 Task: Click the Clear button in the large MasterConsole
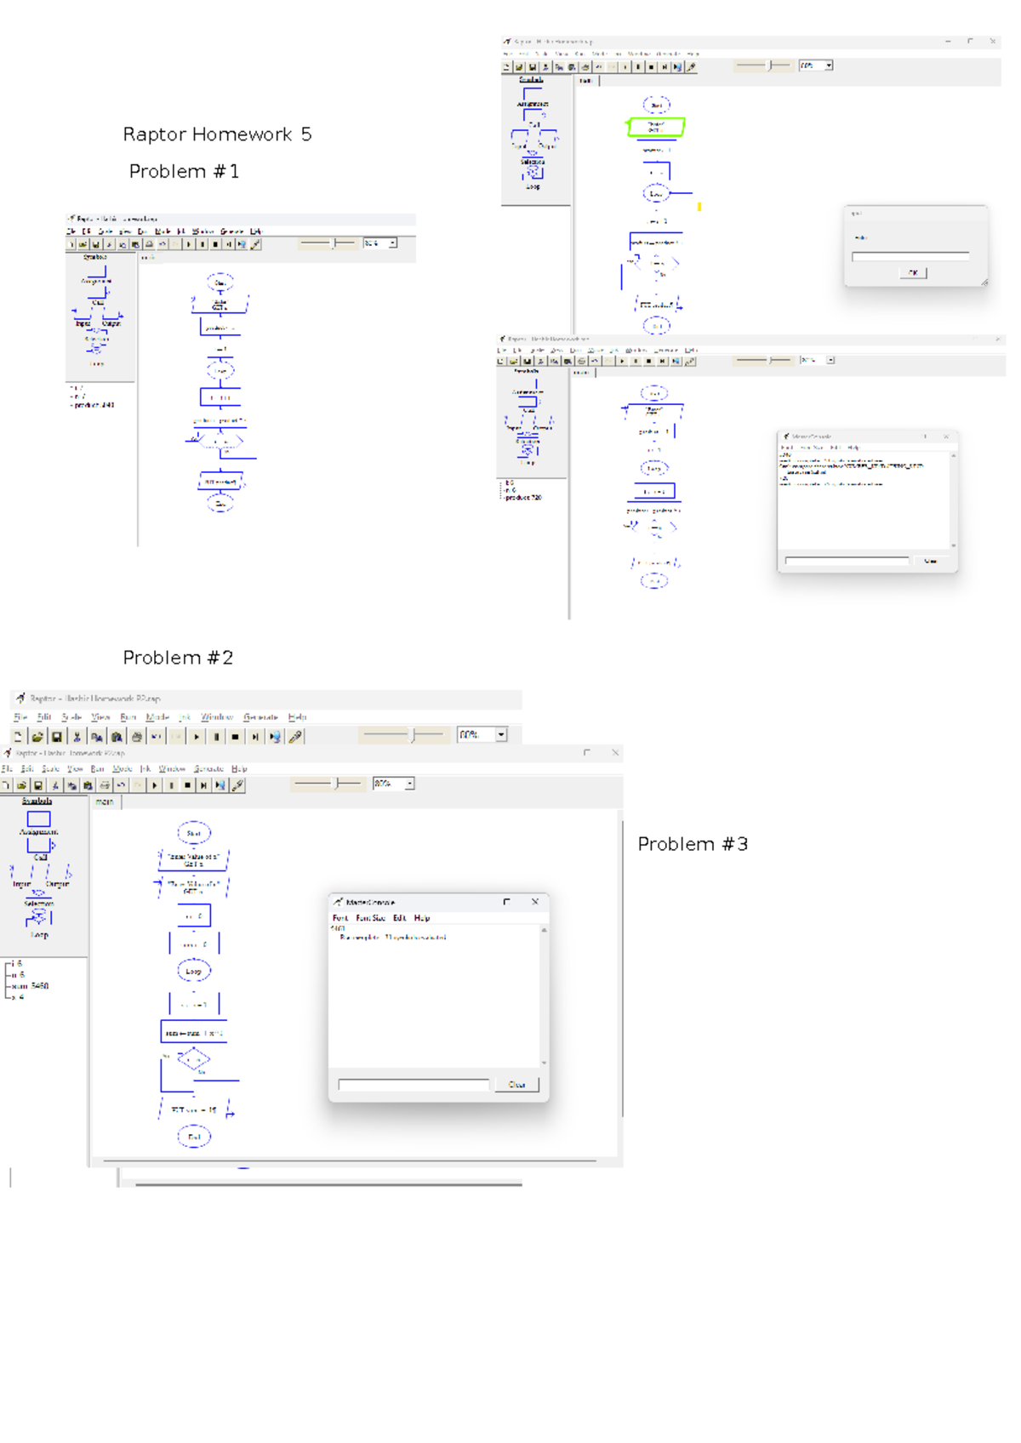coord(516,1085)
